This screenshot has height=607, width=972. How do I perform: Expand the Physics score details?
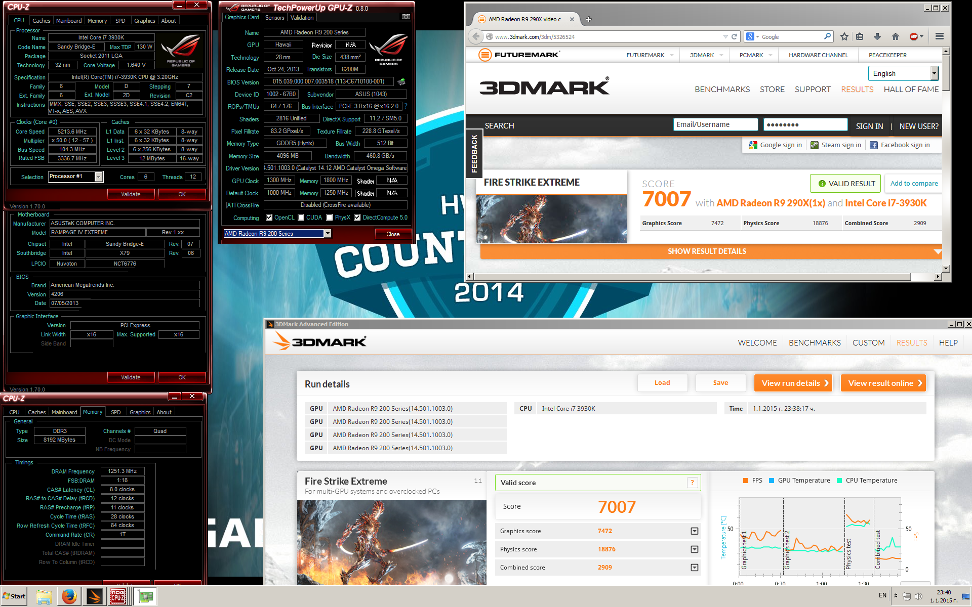[x=695, y=549]
